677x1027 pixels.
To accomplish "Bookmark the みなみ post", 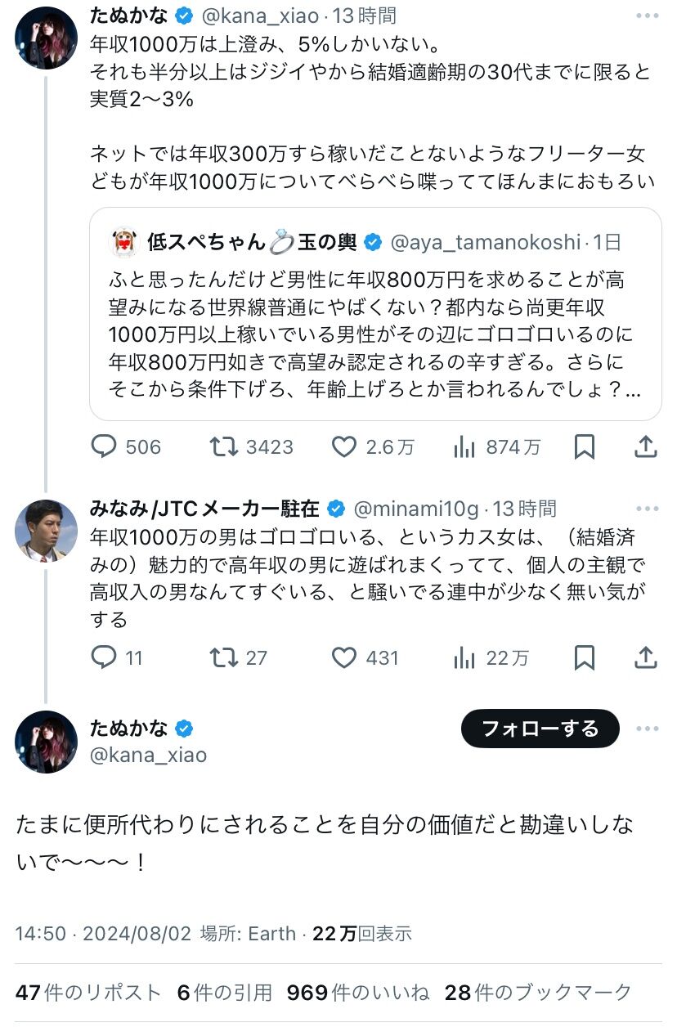I will [584, 657].
